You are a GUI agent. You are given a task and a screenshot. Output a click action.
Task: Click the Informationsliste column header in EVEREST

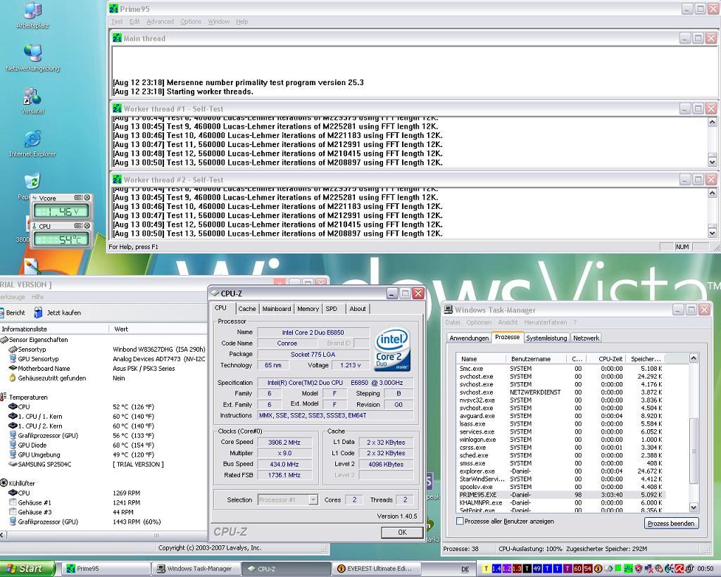tap(54, 329)
